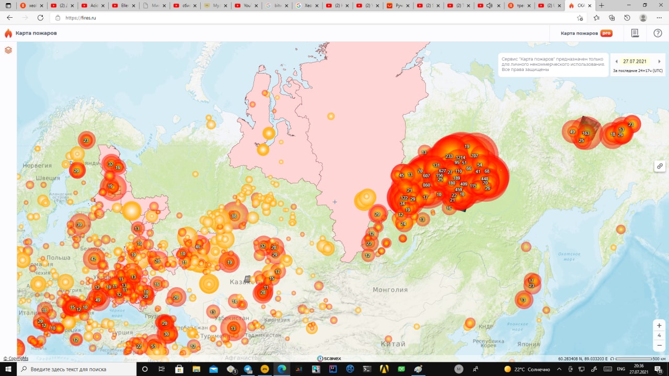669x376 pixels.
Task: Open the help question mark icon
Action: pyautogui.click(x=658, y=33)
